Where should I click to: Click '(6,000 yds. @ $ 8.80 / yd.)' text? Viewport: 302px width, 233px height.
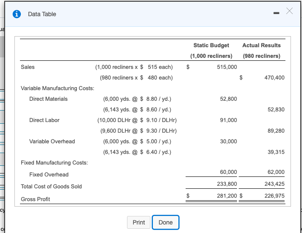137,99
